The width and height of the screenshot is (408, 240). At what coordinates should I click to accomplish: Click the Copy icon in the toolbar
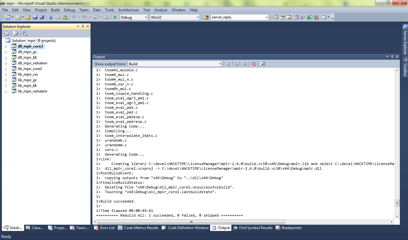[x=58, y=17]
